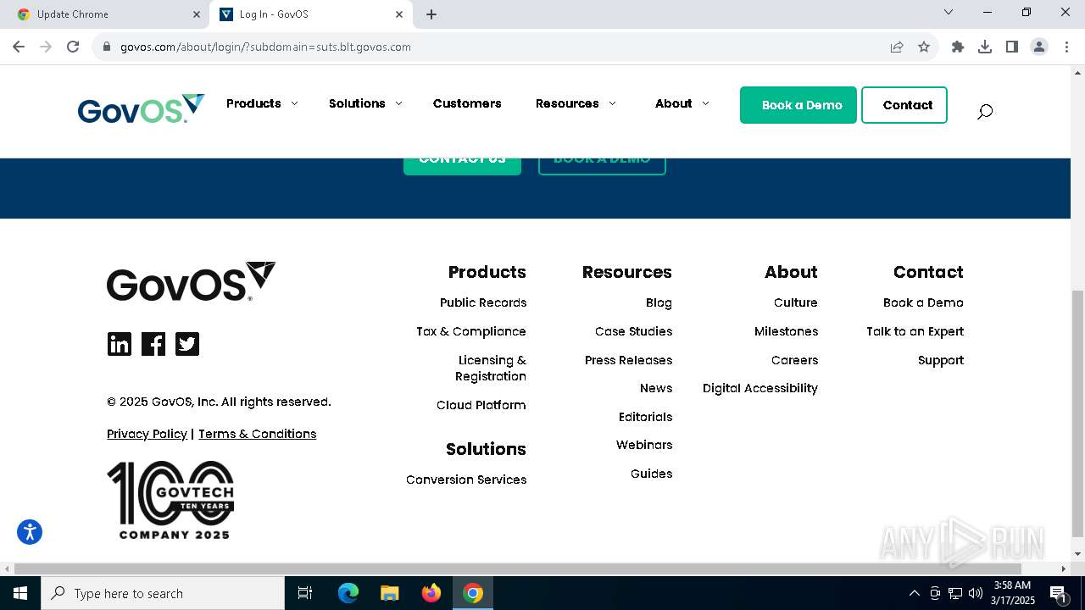Screen dimensions: 1085x610
Task: Switch to the Update Chrome tab
Action: click(106, 14)
